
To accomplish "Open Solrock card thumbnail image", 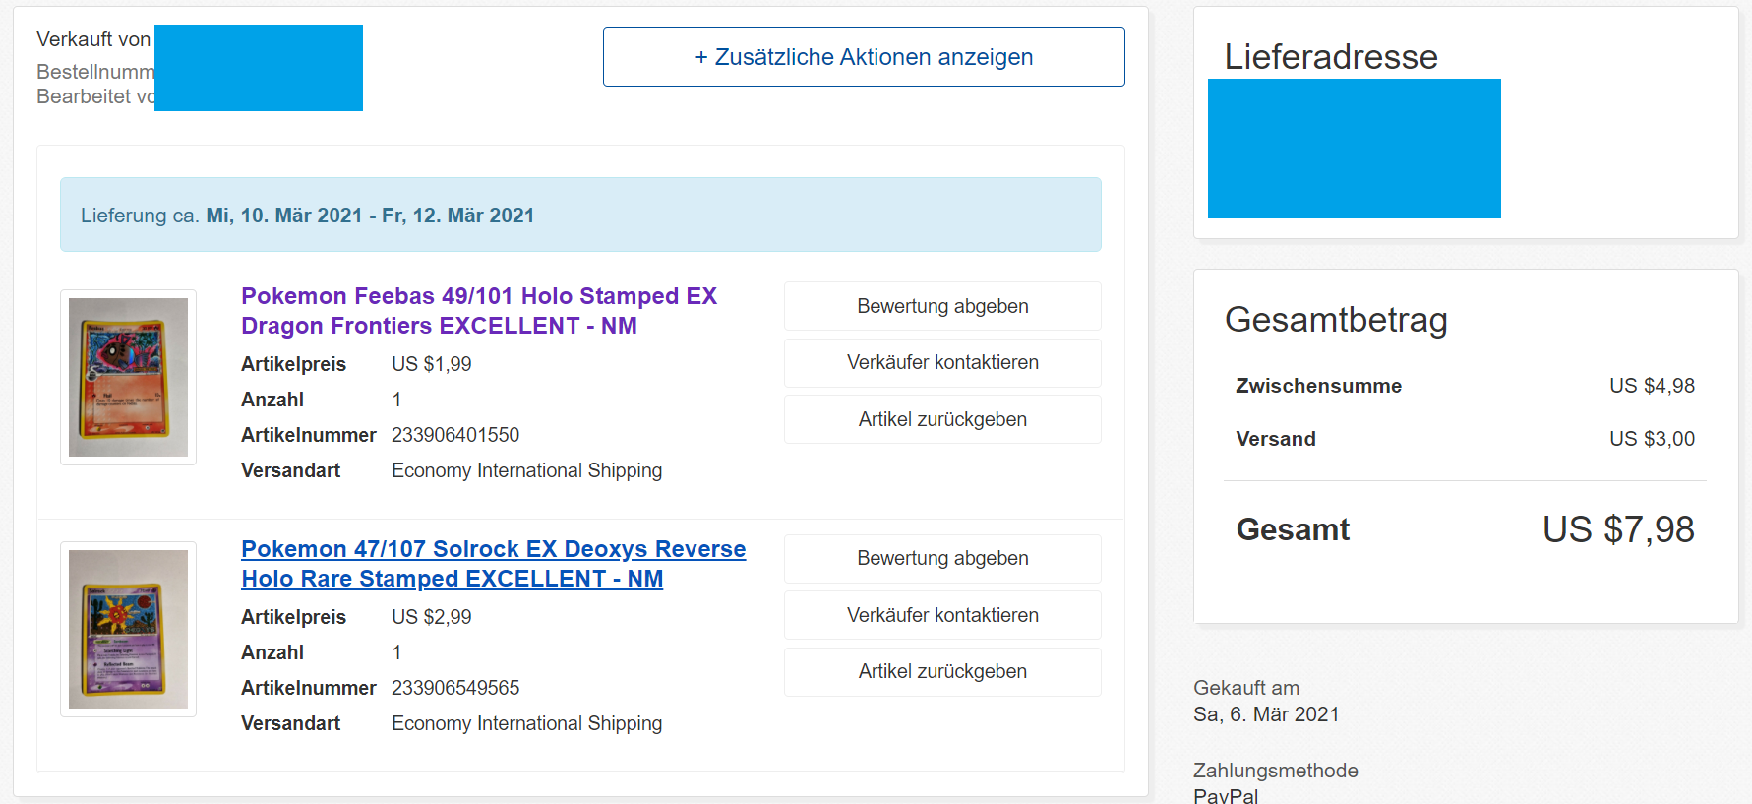I will click(128, 629).
